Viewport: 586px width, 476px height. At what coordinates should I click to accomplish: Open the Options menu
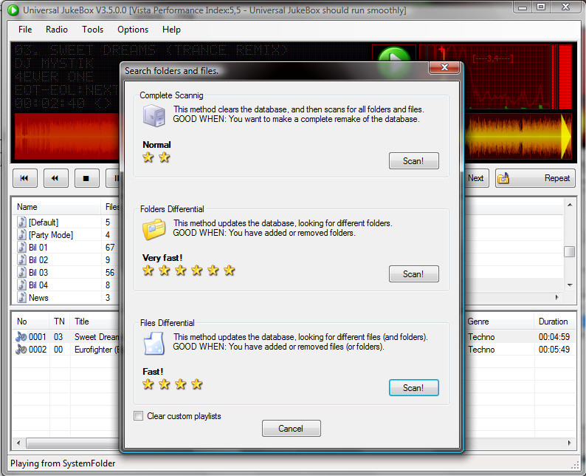pyautogui.click(x=133, y=29)
